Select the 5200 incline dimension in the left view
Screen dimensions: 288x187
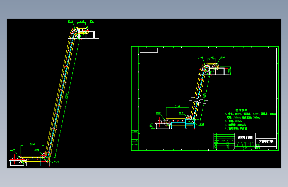pyautogui.click(x=66, y=96)
